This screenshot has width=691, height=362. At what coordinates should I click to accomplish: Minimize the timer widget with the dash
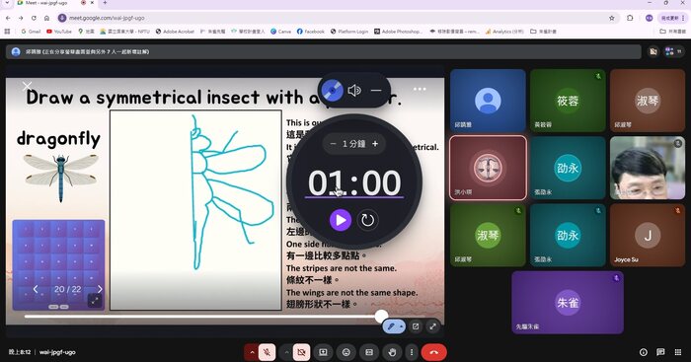pos(376,91)
